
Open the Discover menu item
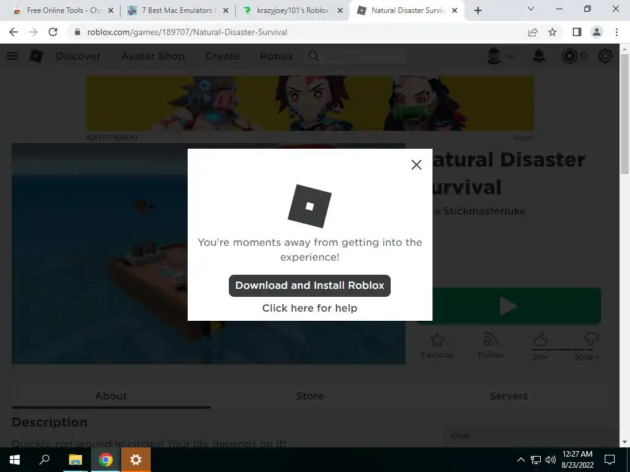(78, 56)
